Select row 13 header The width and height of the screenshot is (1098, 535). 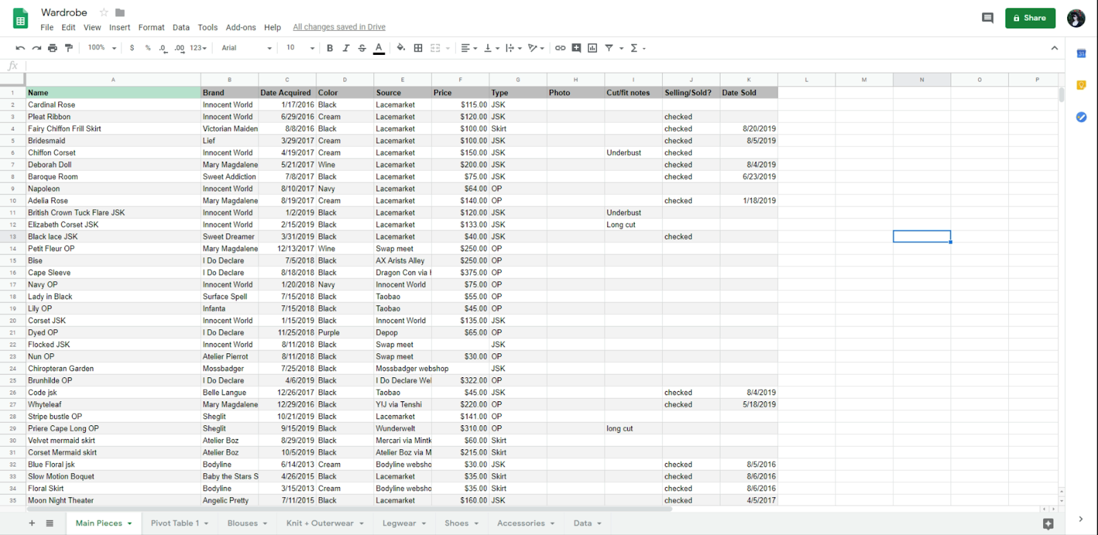13,237
